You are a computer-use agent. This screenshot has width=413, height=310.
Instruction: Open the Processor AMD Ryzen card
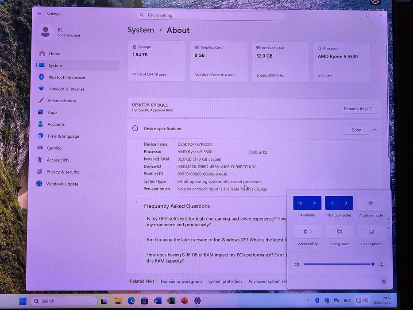(342, 62)
